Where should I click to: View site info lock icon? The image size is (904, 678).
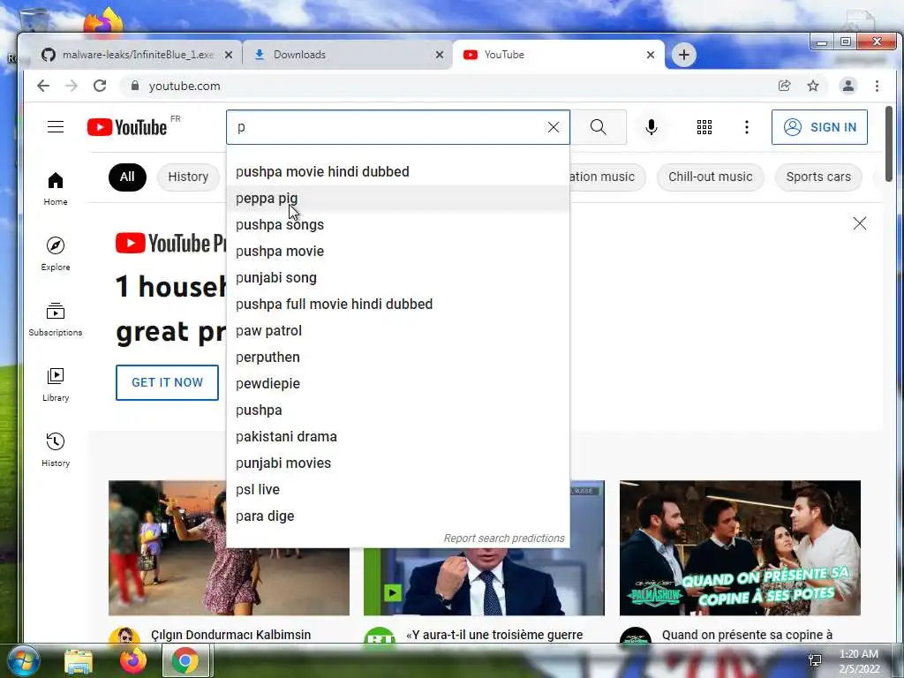(x=135, y=86)
